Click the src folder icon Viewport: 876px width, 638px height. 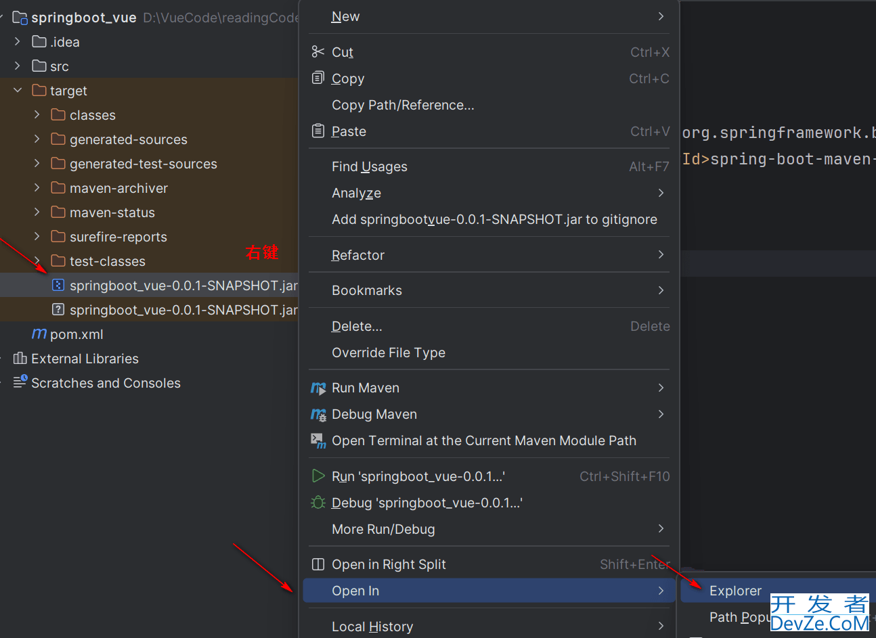click(x=39, y=66)
